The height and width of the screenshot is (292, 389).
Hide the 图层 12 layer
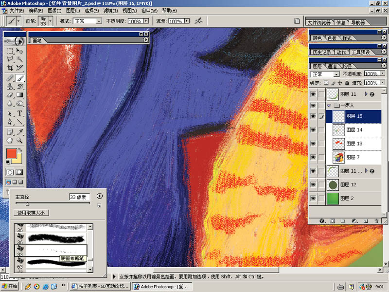pyautogui.click(x=313, y=185)
